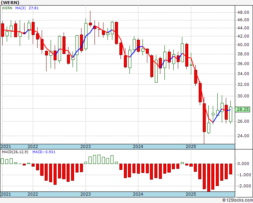Click the MACD:-0.931 value readout
The image size is (253, 203).
44,152
